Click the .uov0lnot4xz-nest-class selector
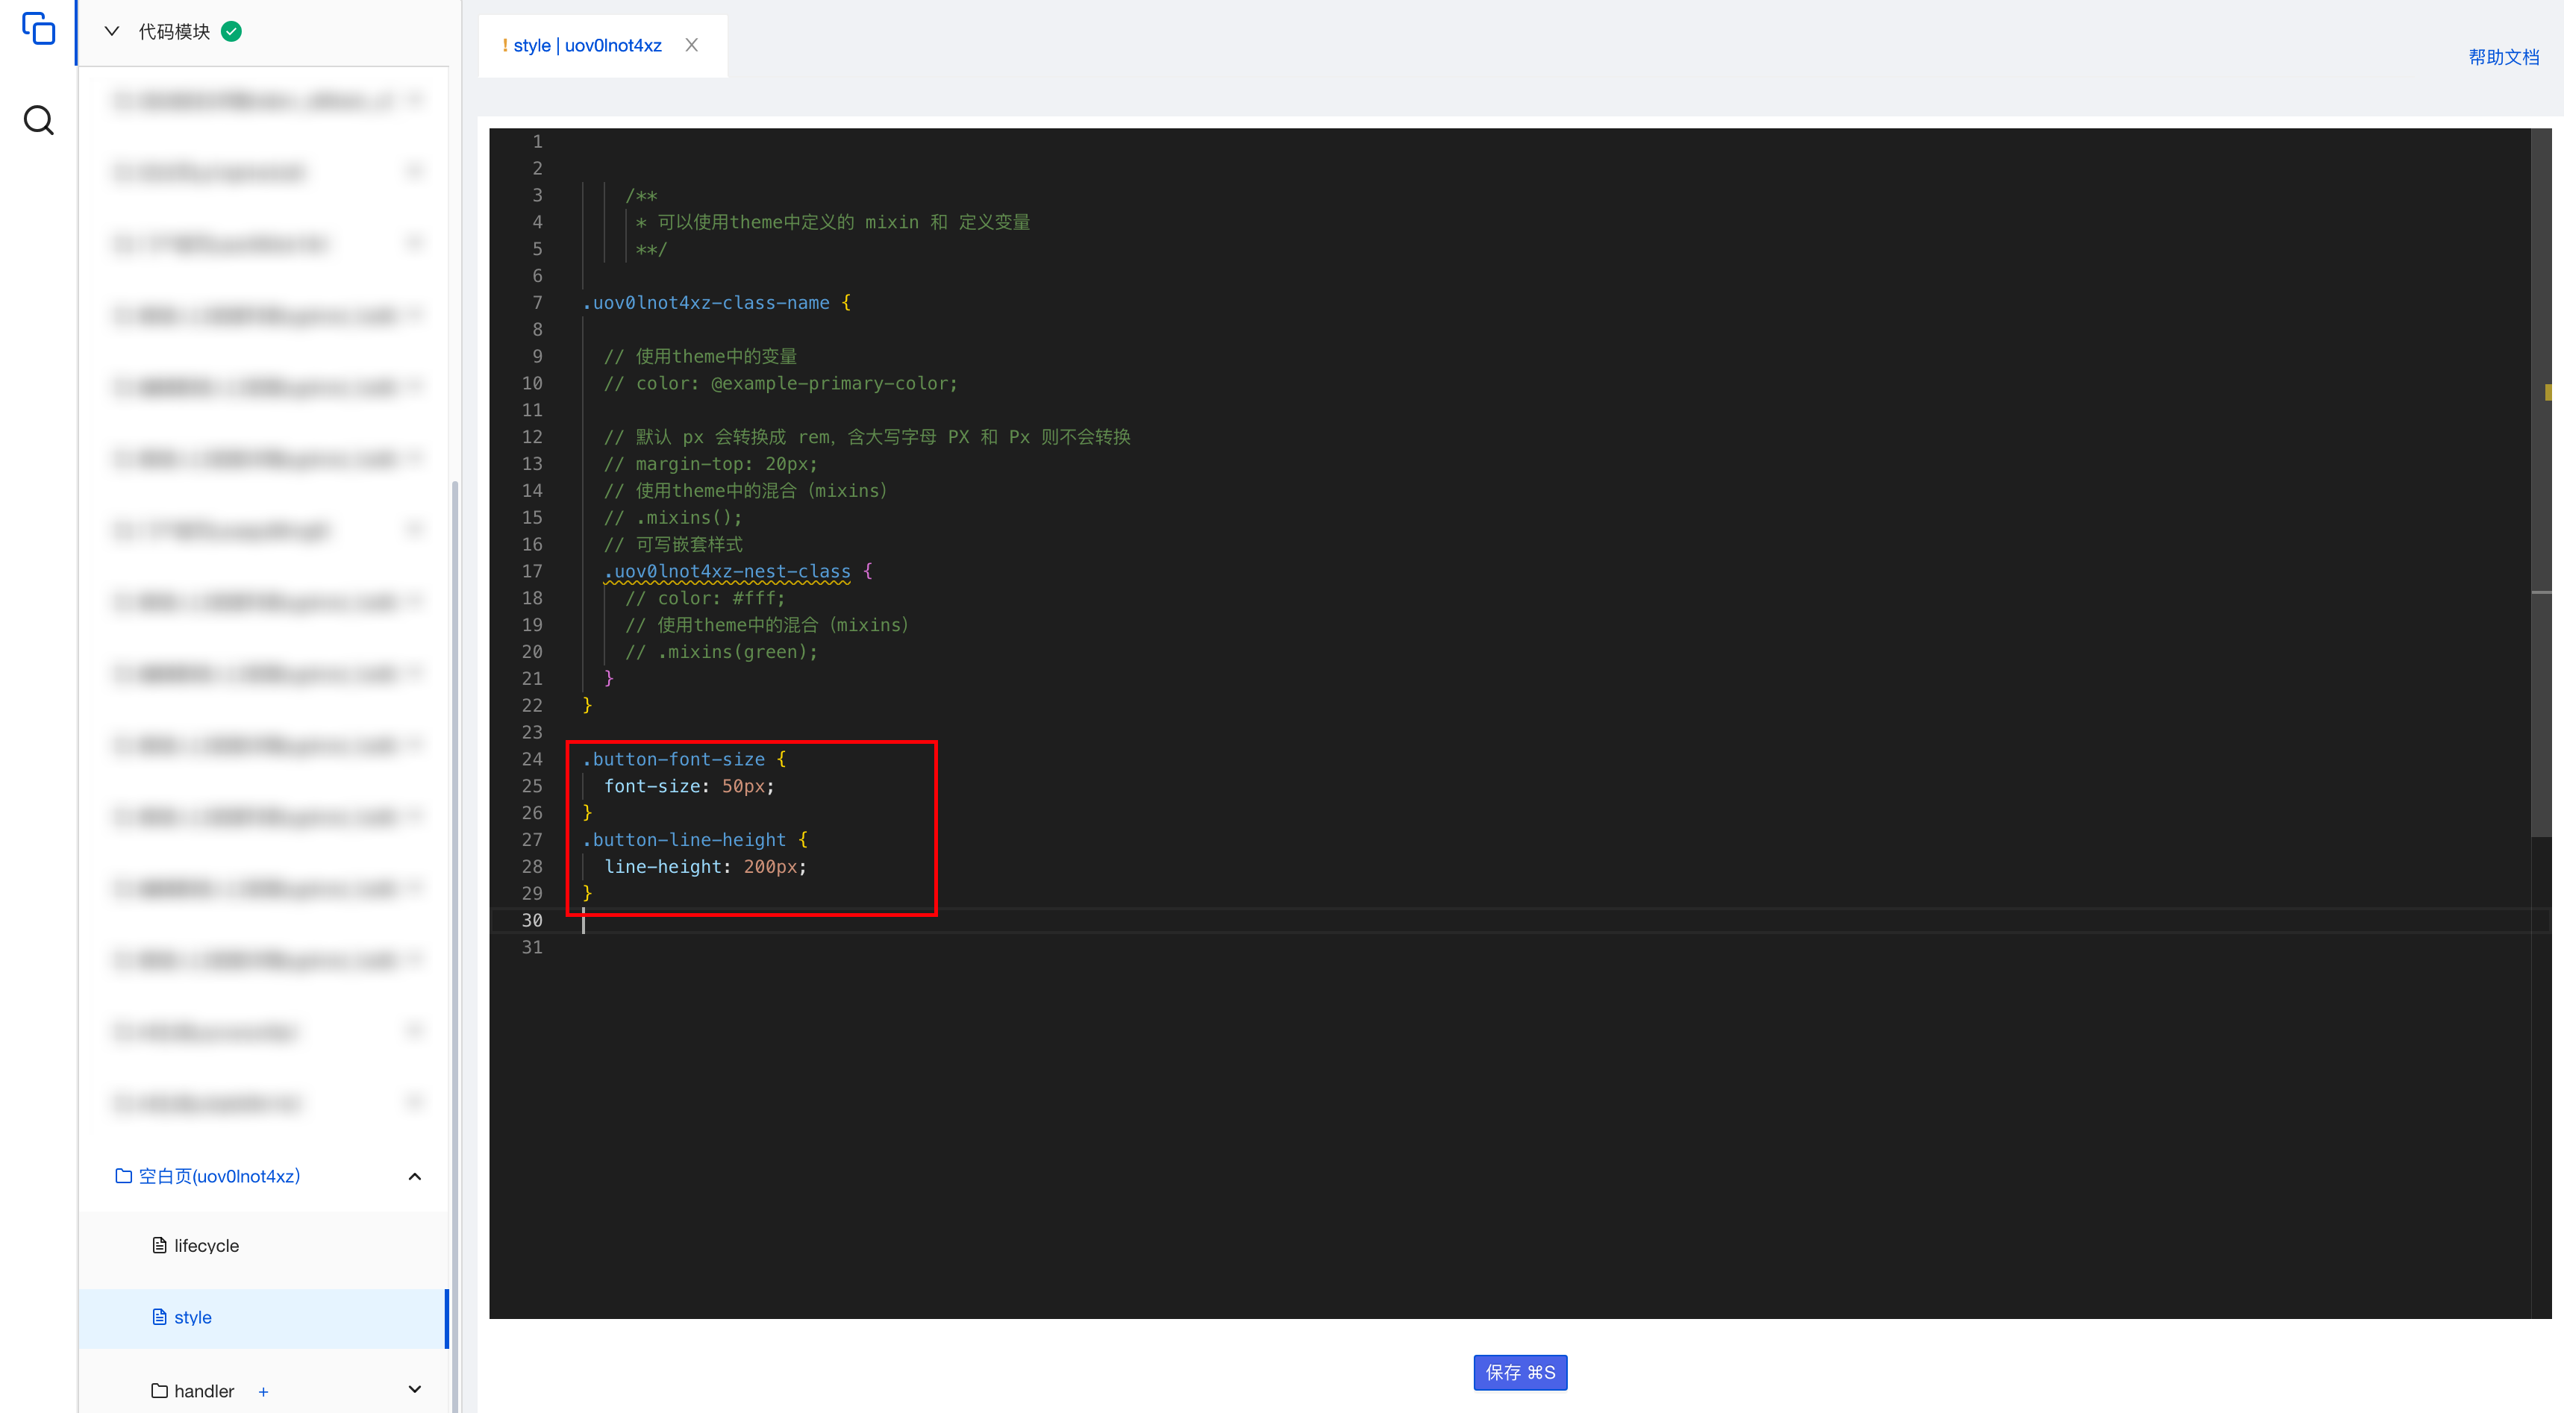Viewport: 2564px width, 1413px height. (728, 571)
